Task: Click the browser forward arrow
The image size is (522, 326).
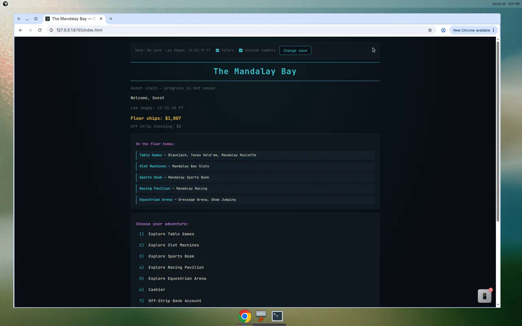Action: point(30,30)
